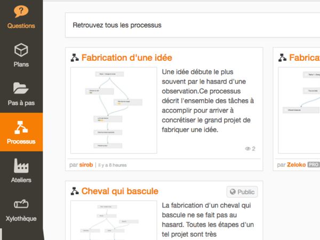Click the Plans menu label

click(x=21, y=65)
